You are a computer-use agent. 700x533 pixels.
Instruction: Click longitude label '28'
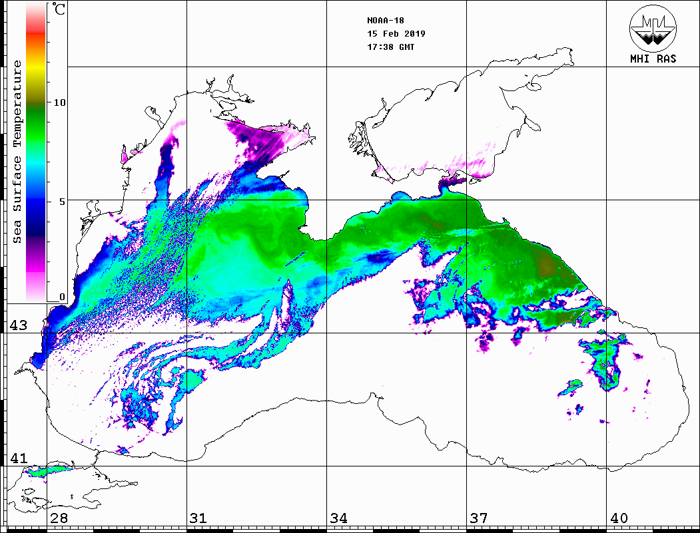(x=59, y=518)
